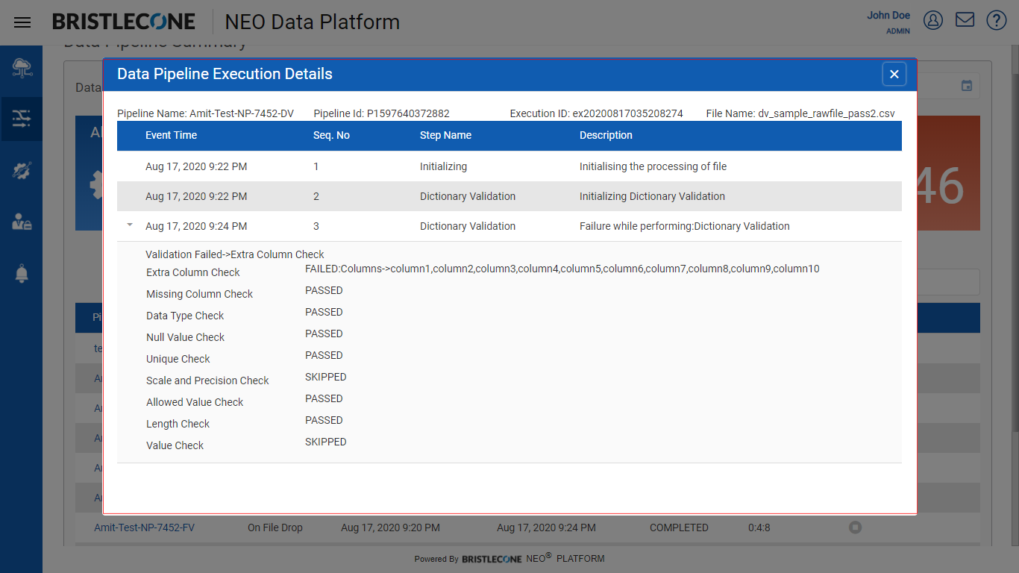1019x573 pixels.
Task: Click the FAILED:Columns result text
Action: pyautogui.click(x=562, y=269)
